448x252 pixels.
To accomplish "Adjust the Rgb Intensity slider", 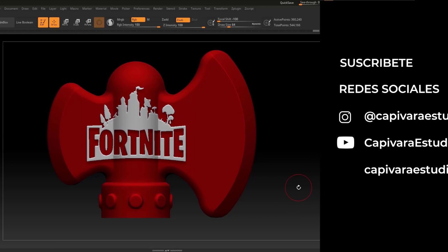I will 138,25.
